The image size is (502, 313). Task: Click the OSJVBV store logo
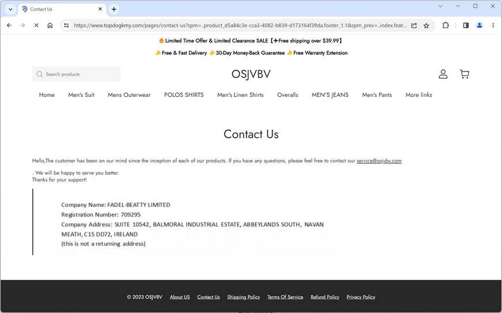(x=251, y=74)
